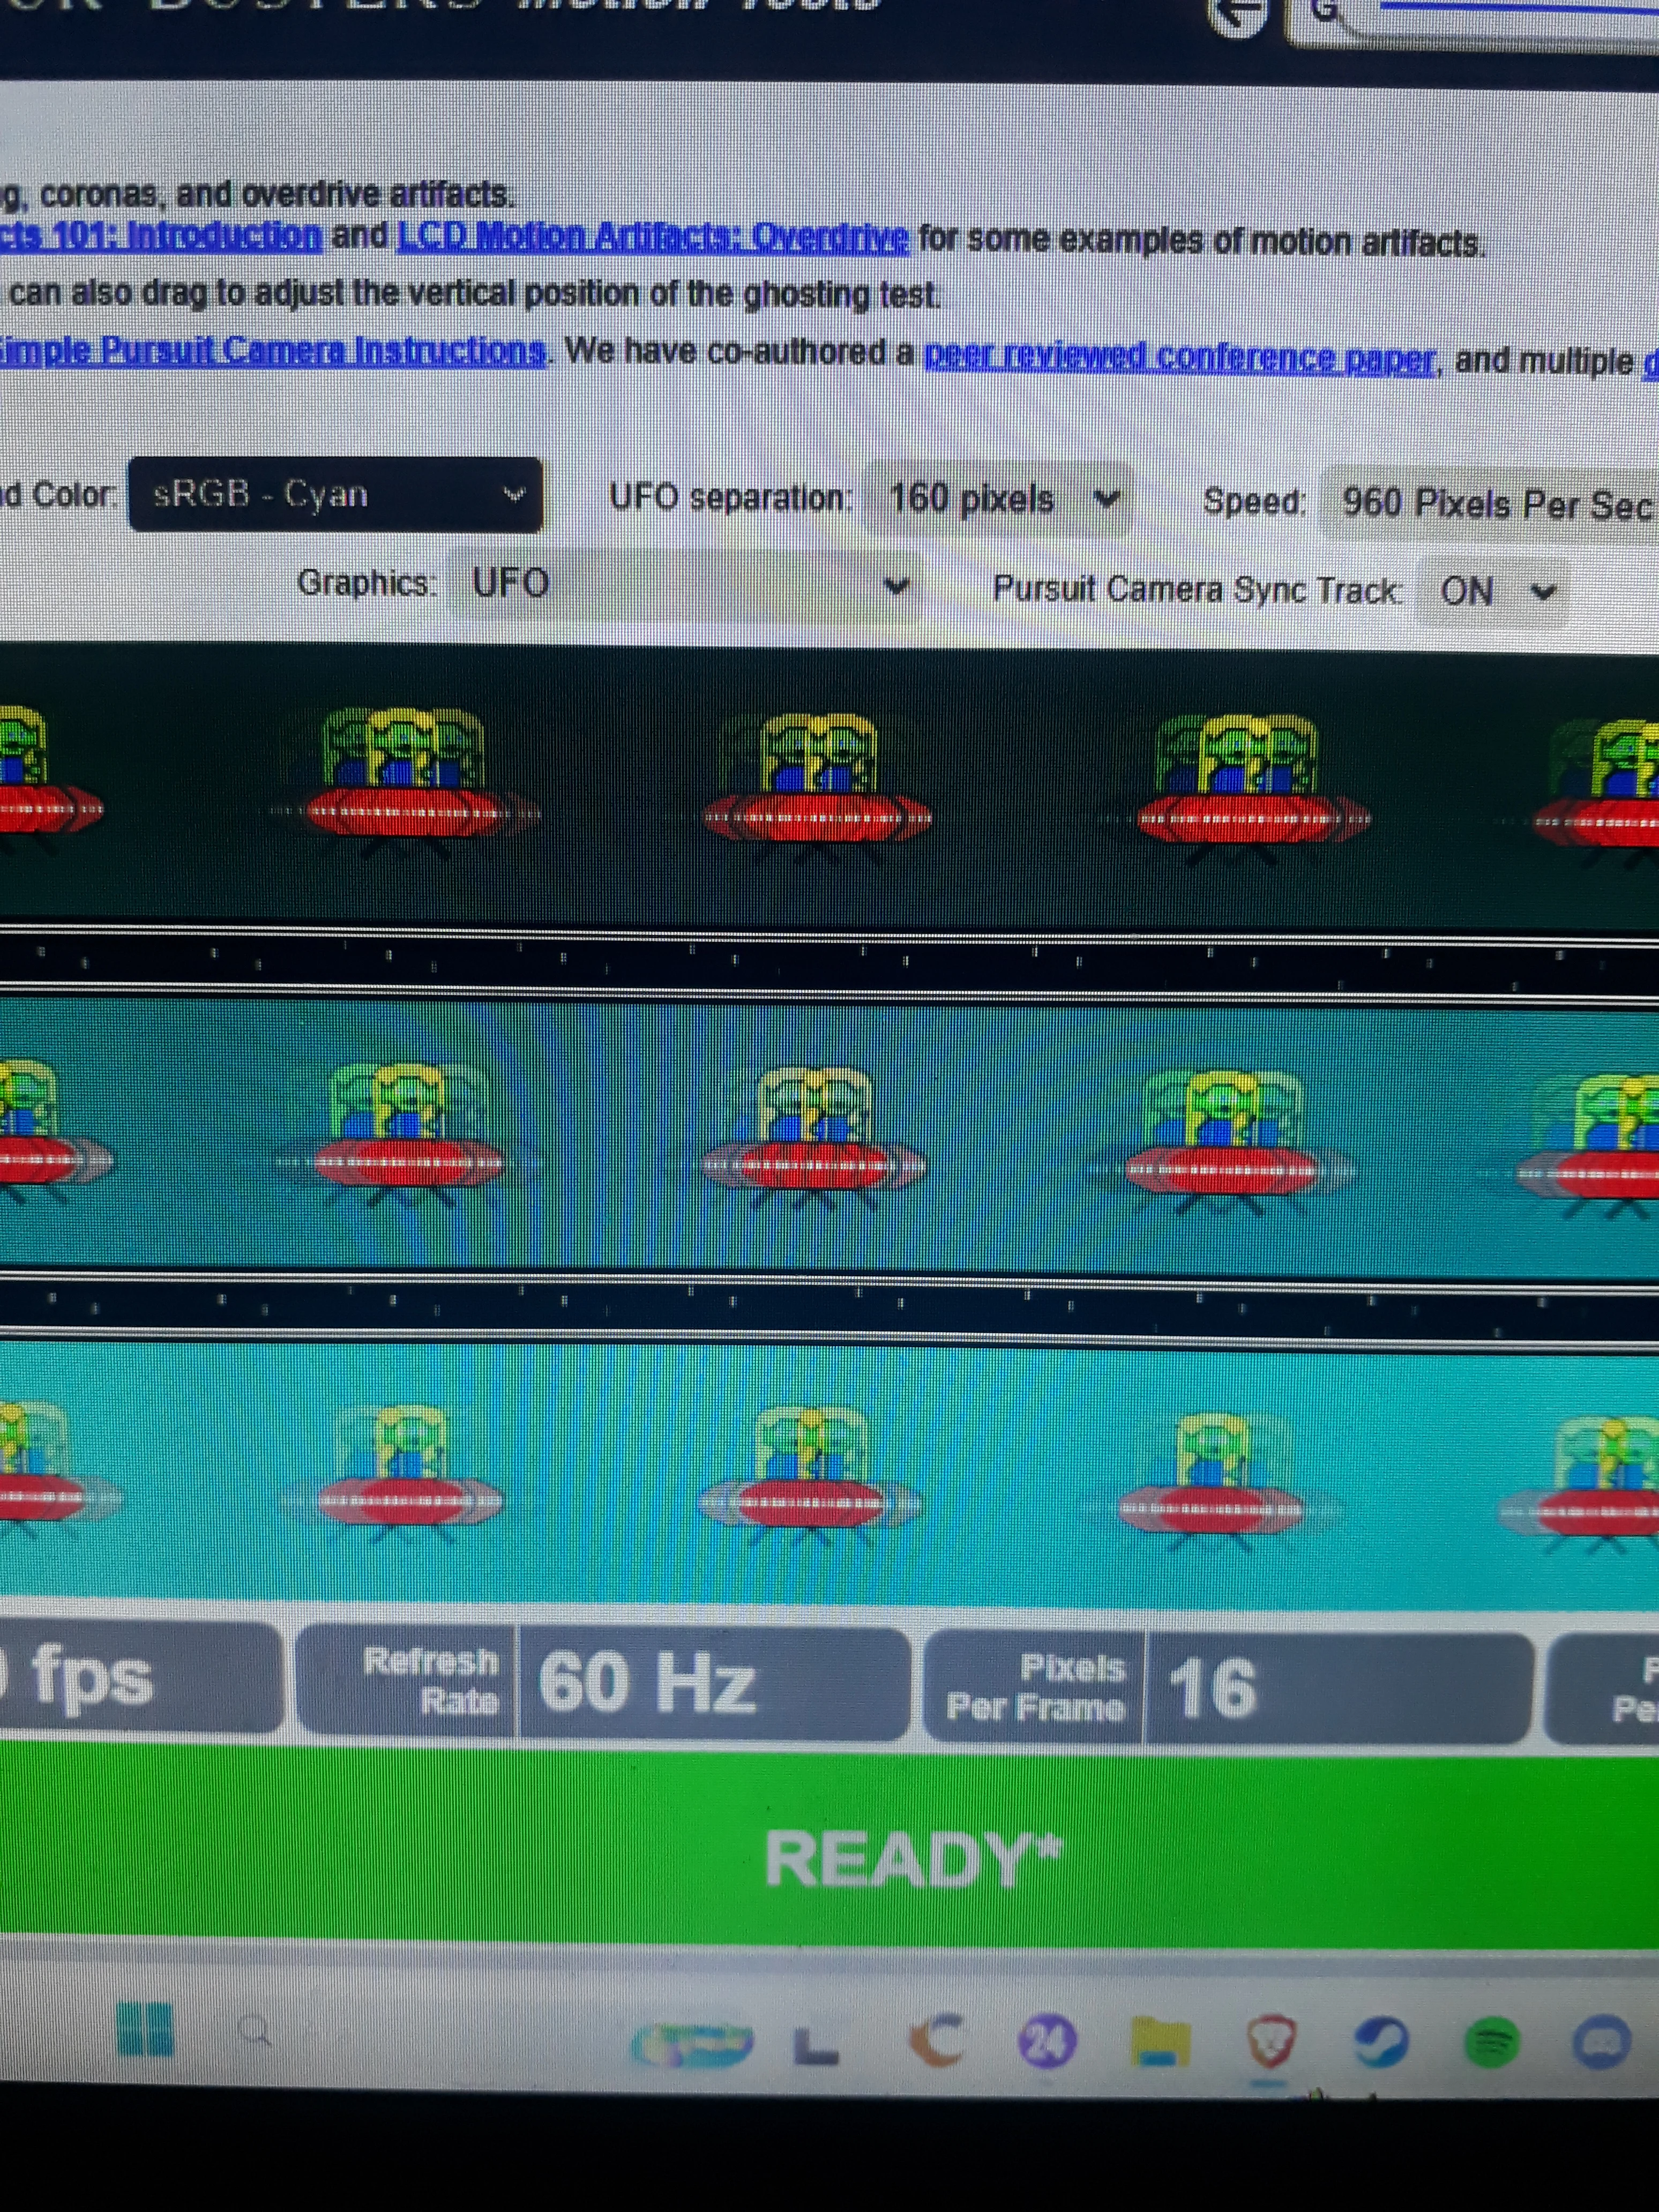Follow the peer reviewed conference paper link
The width and height of the screenshot is (1659, 2212).
[1180, 358]
